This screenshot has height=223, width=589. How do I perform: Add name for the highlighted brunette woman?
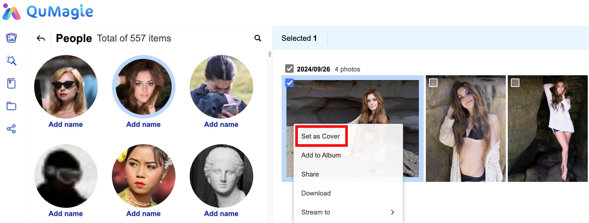click(144, 124)
